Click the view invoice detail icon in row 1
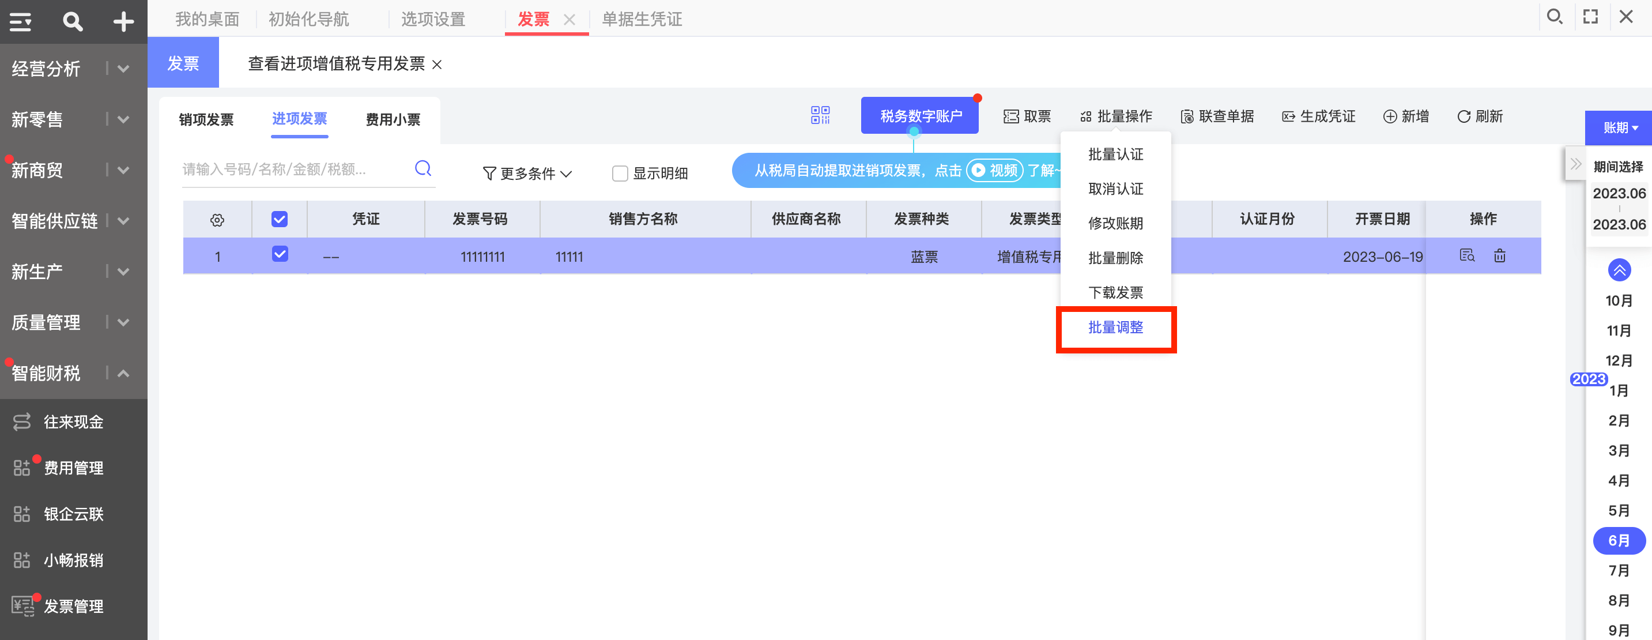Image resolution: width=1652 pixels, height=640 pixels. point(1466,256)
